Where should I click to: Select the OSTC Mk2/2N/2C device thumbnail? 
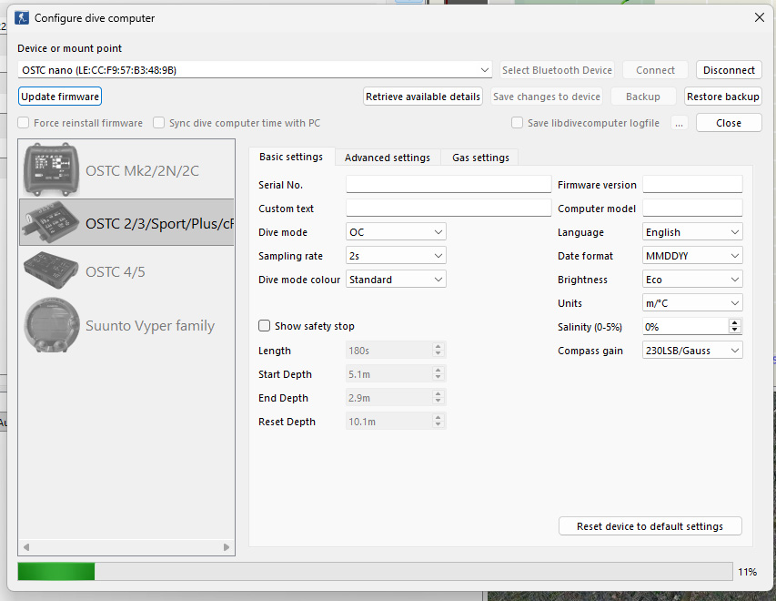(x=51, y=169)
